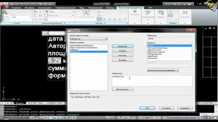Open the Категория полей dropdown (Объекты)
The height and width of the screenshot is (122, 218).
tap(89, 39)
